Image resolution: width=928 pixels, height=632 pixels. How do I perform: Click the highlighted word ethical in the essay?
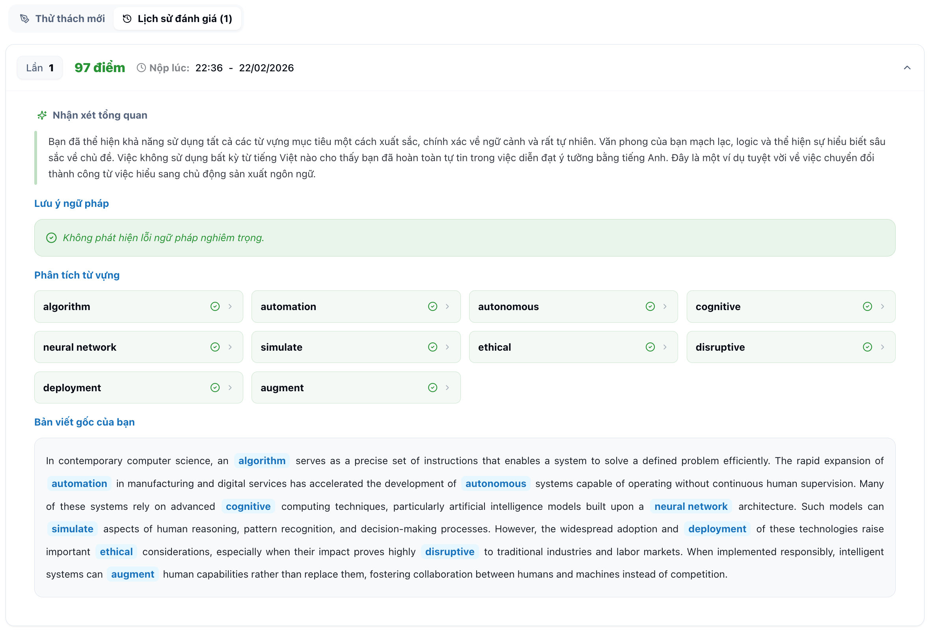[x=116, y=551]
